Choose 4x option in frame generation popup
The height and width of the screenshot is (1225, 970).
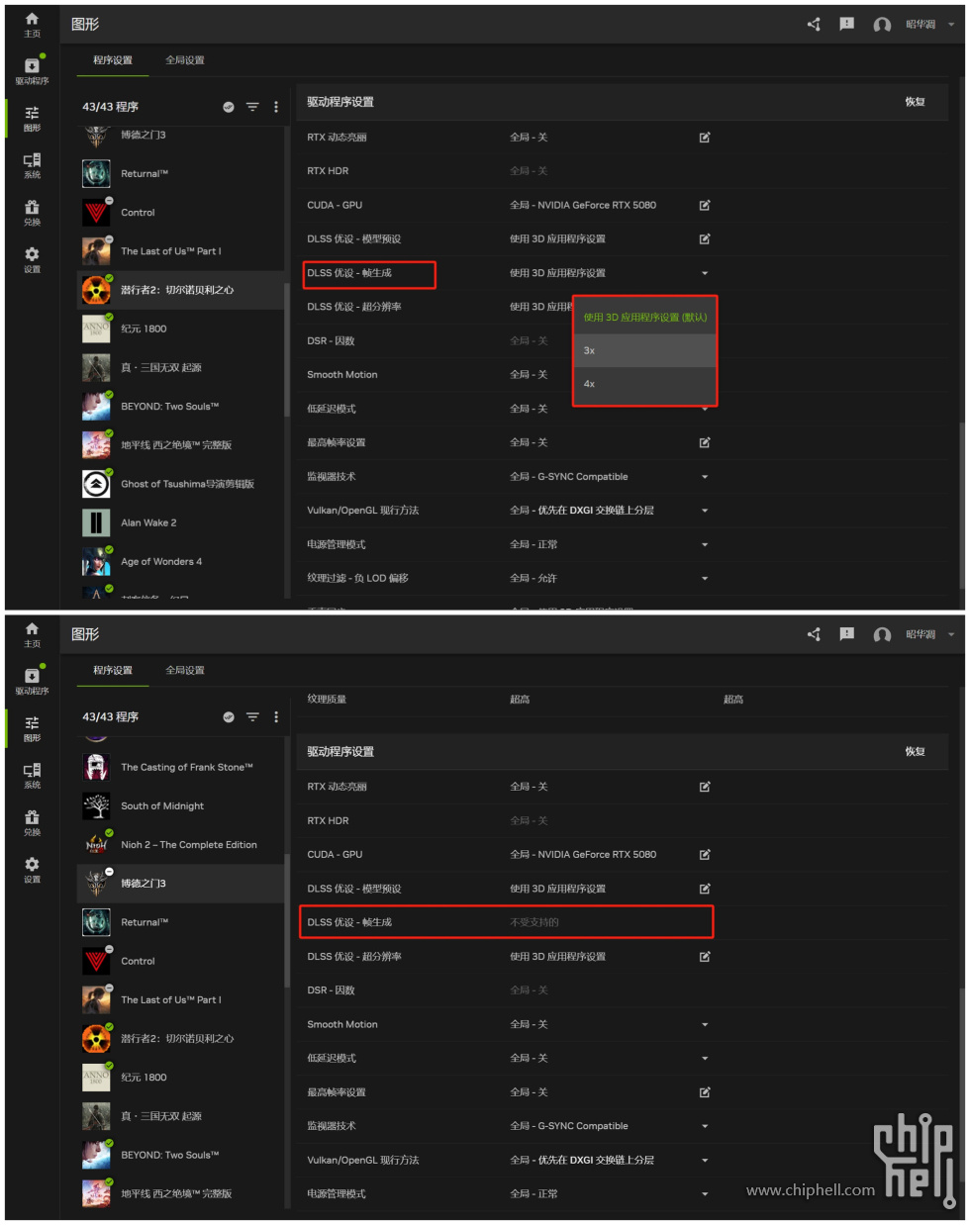tap(645, 384)
